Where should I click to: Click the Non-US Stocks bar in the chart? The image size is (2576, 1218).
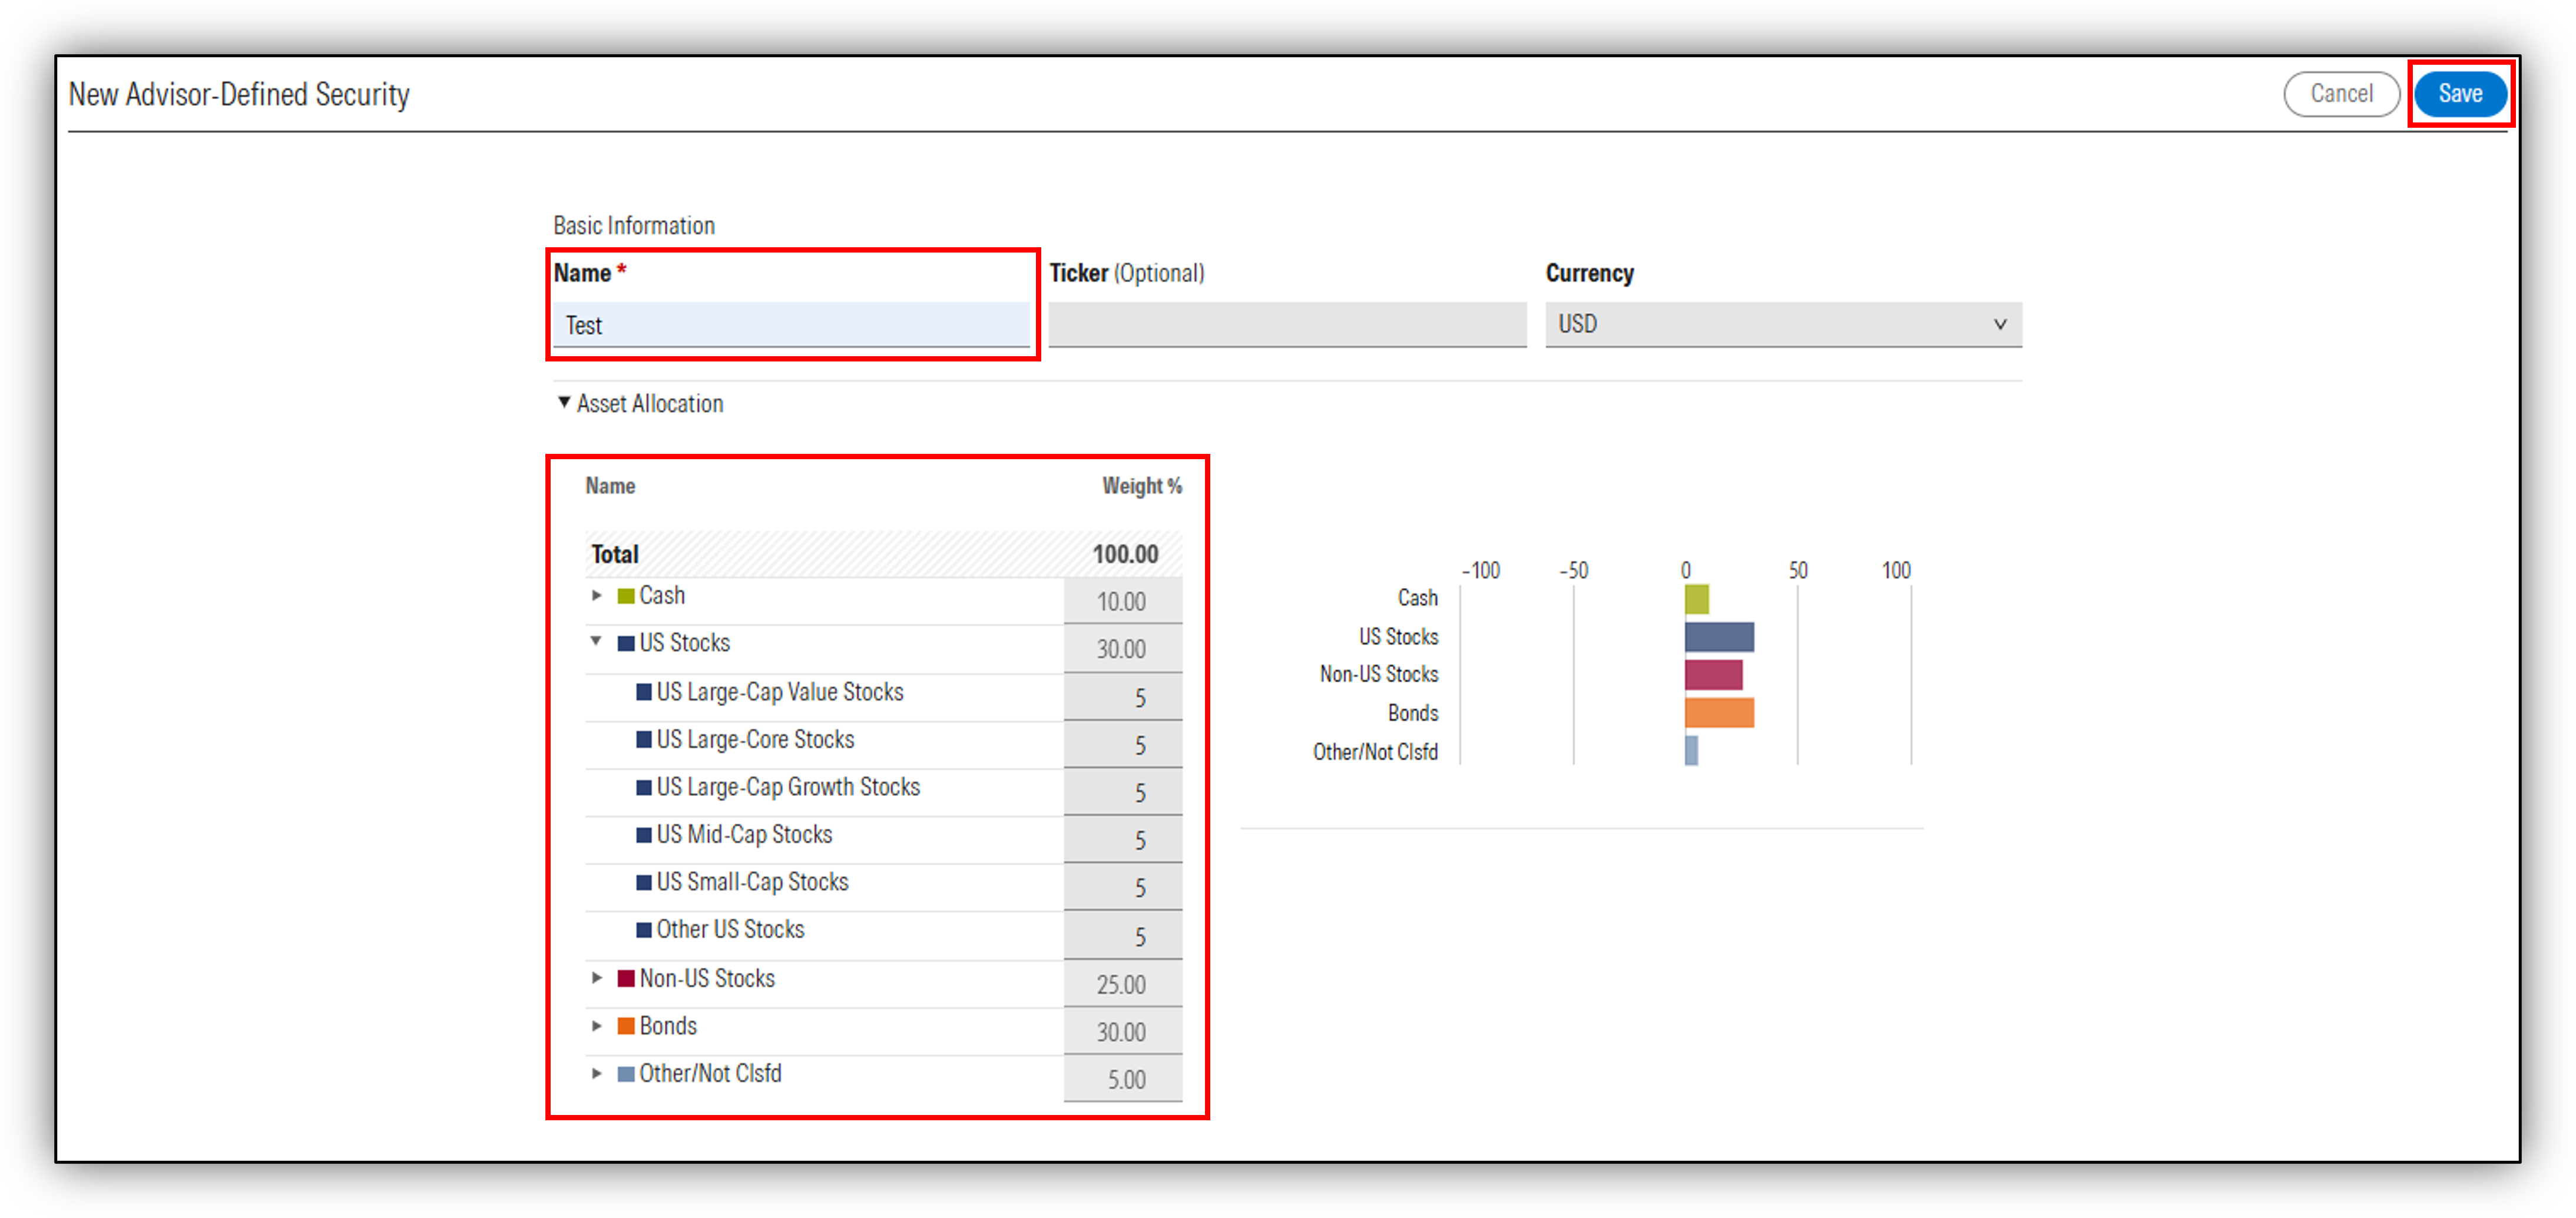click(1713, 675)
